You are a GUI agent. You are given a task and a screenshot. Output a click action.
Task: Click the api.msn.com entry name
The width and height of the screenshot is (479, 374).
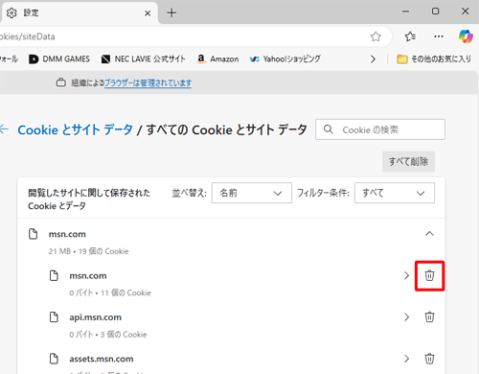[96, 317]
